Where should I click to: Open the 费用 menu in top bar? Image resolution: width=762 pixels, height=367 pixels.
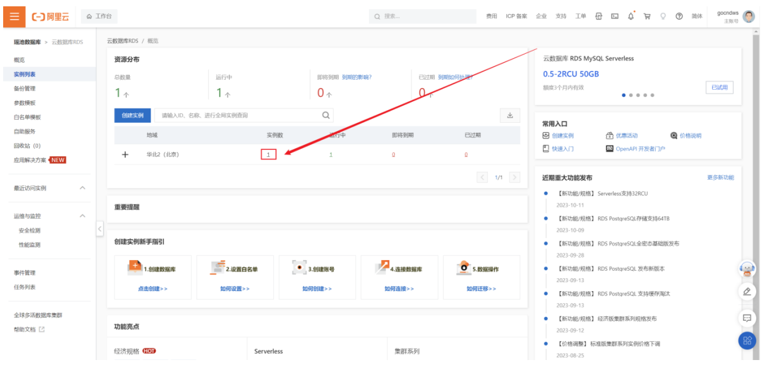pos(491,16)
